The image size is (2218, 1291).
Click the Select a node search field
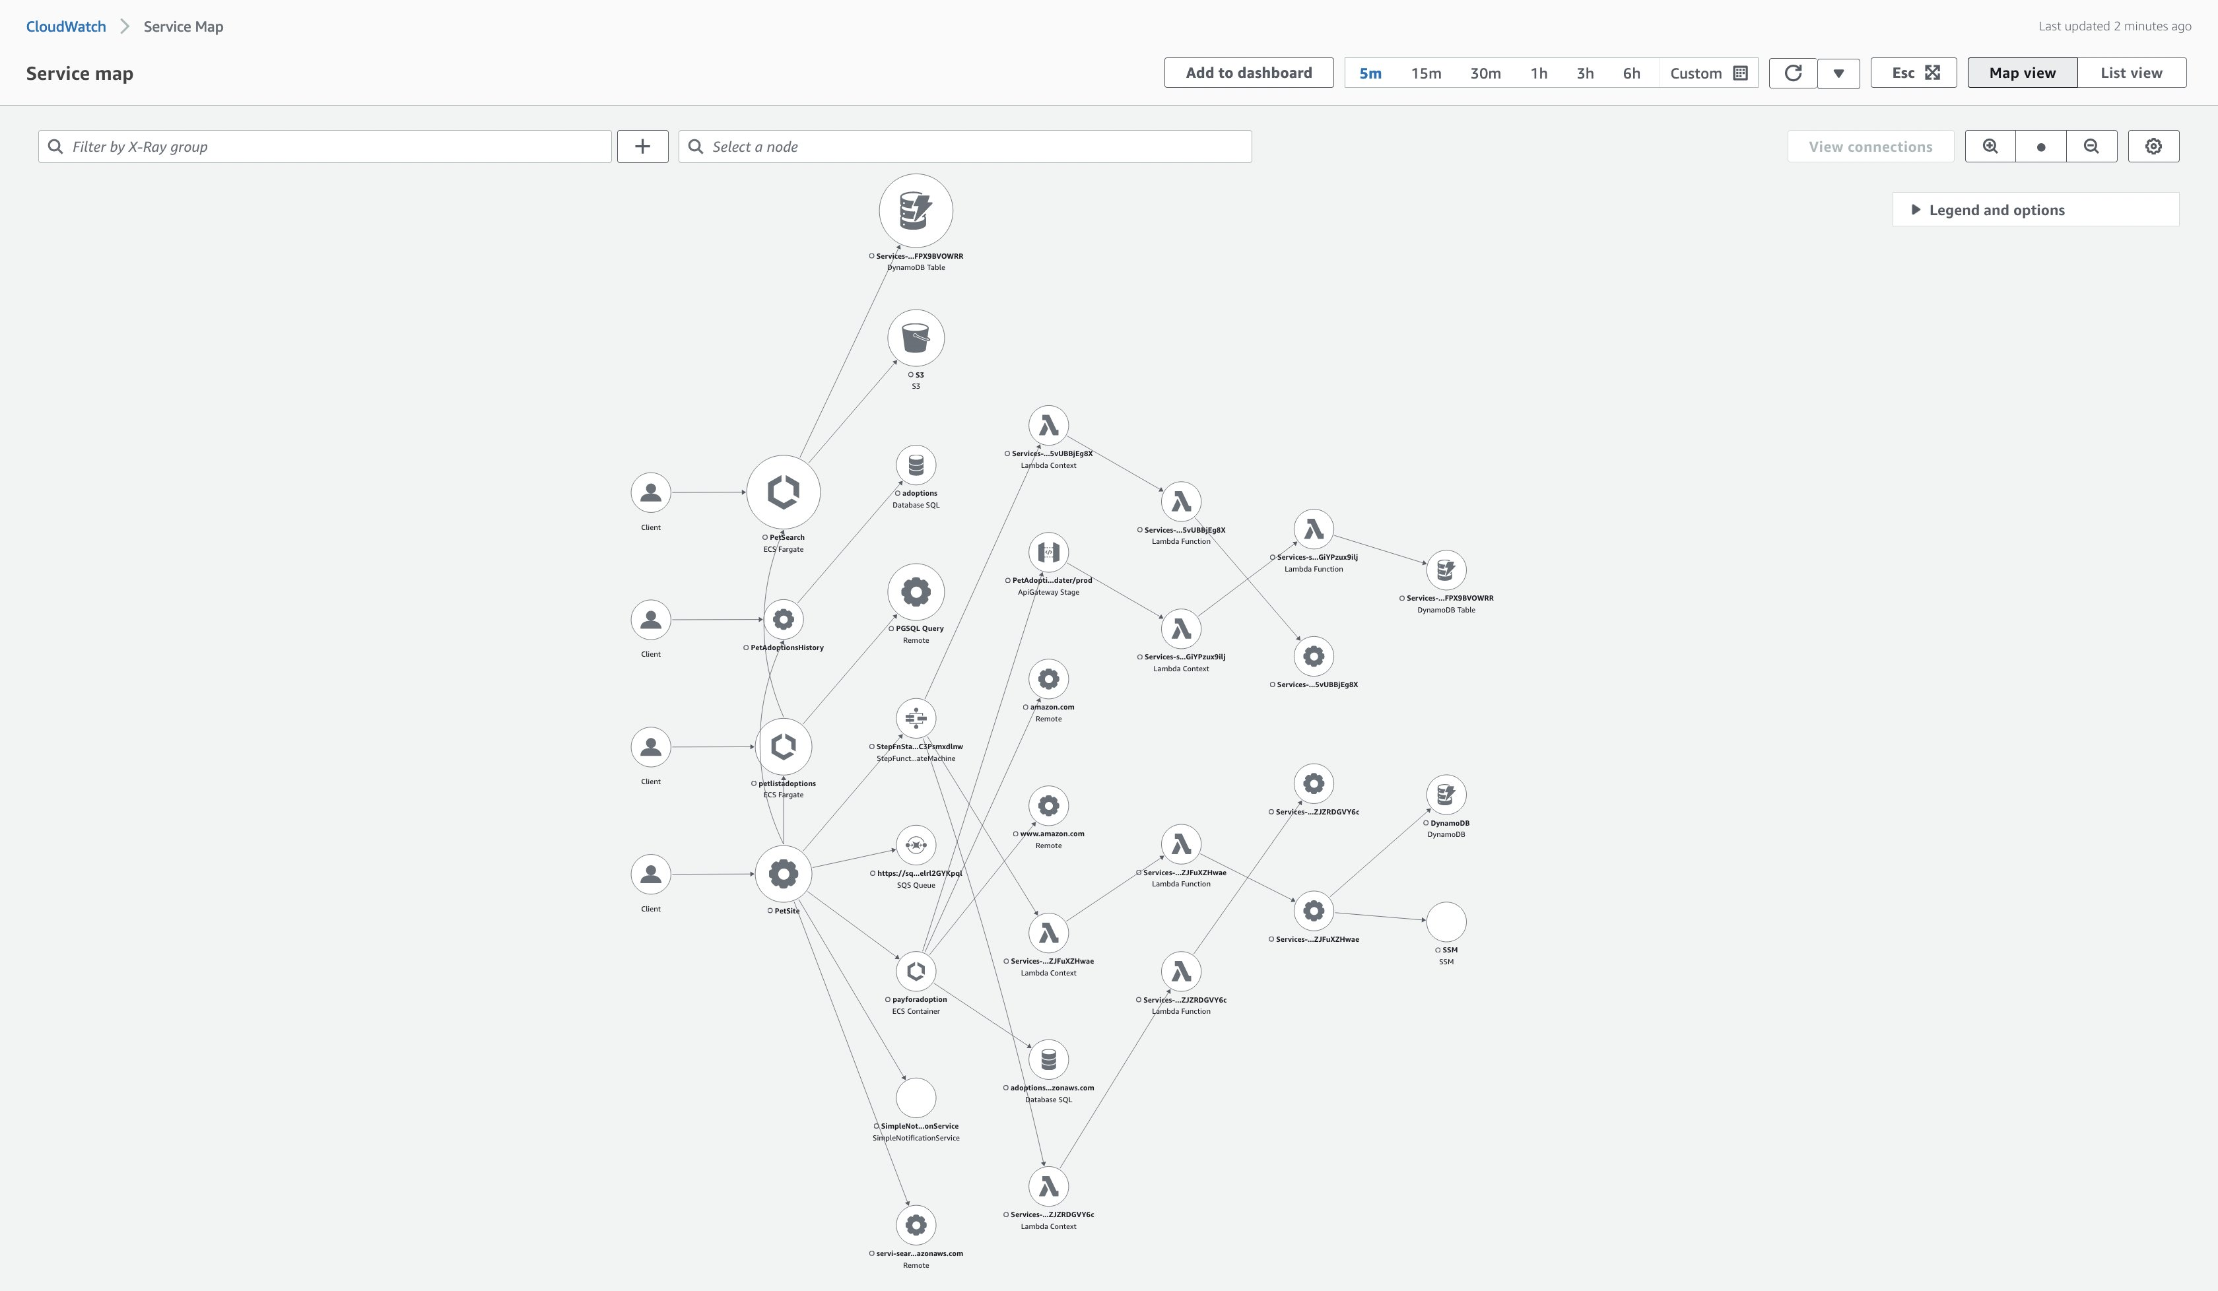click(964, 146)
